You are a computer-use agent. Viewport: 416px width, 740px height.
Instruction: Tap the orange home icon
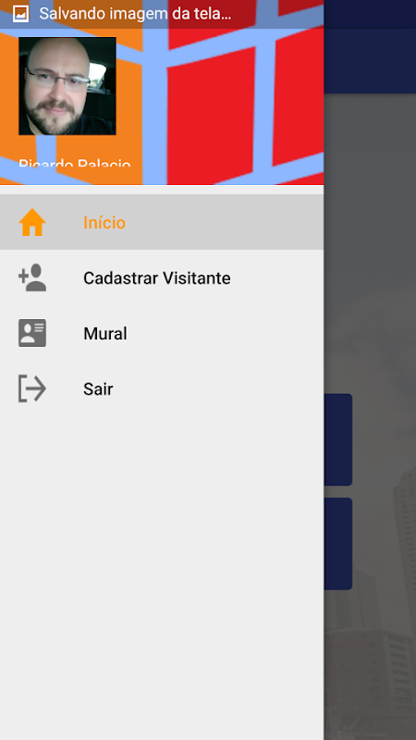[32, 222]
